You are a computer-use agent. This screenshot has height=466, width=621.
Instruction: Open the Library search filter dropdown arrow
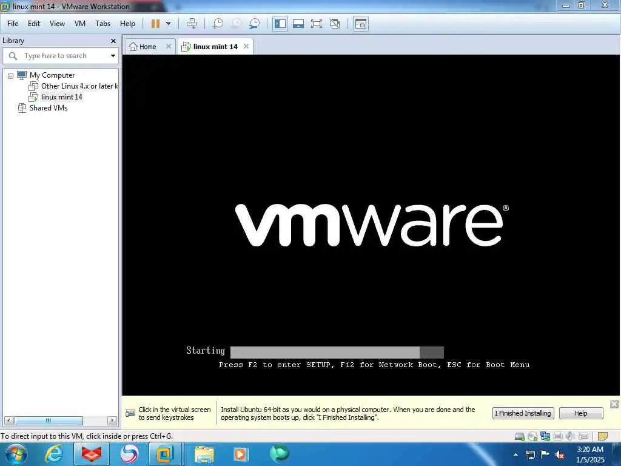click(x=113, y=56)
